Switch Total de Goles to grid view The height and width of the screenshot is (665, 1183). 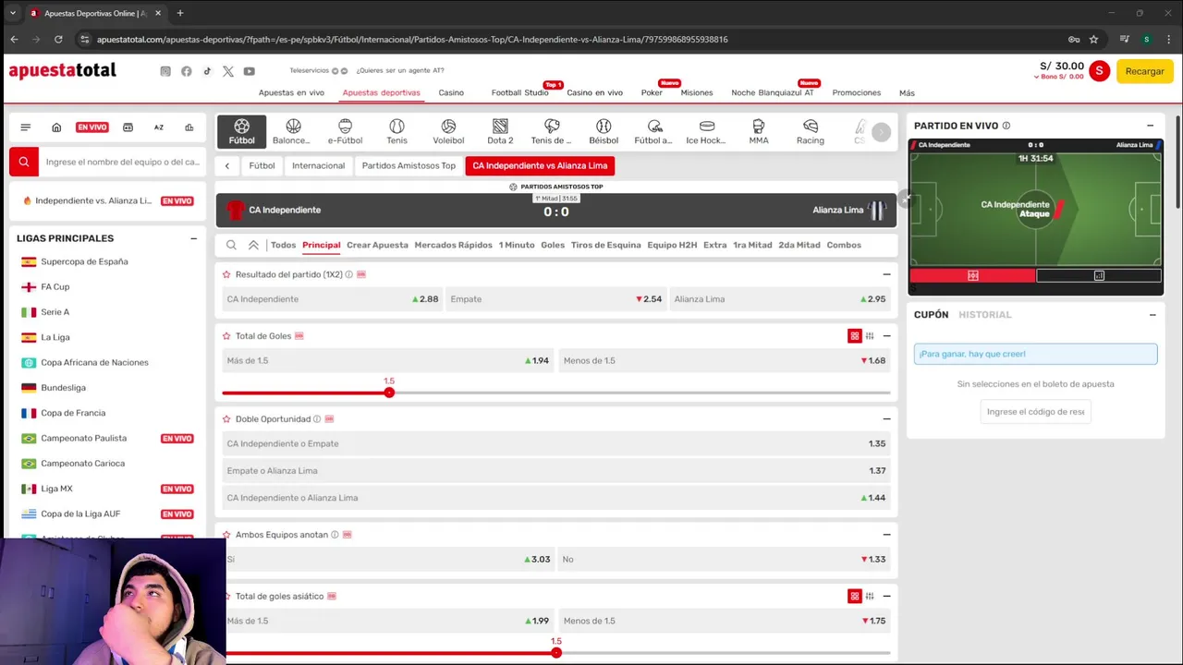(855, 336)
